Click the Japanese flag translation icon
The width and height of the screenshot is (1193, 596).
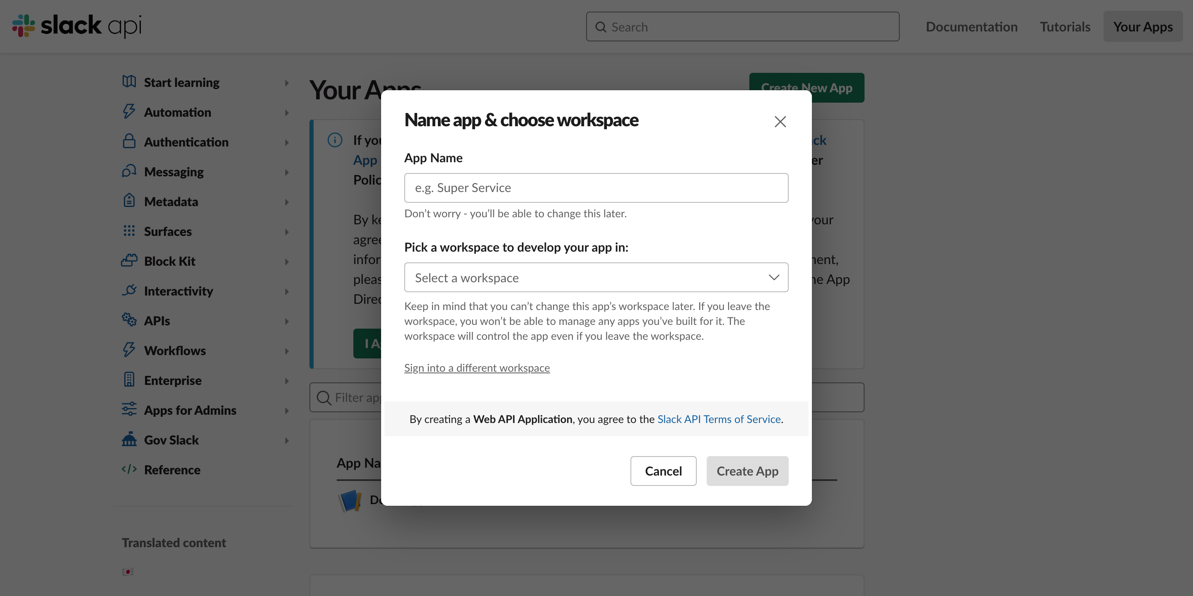128,572
